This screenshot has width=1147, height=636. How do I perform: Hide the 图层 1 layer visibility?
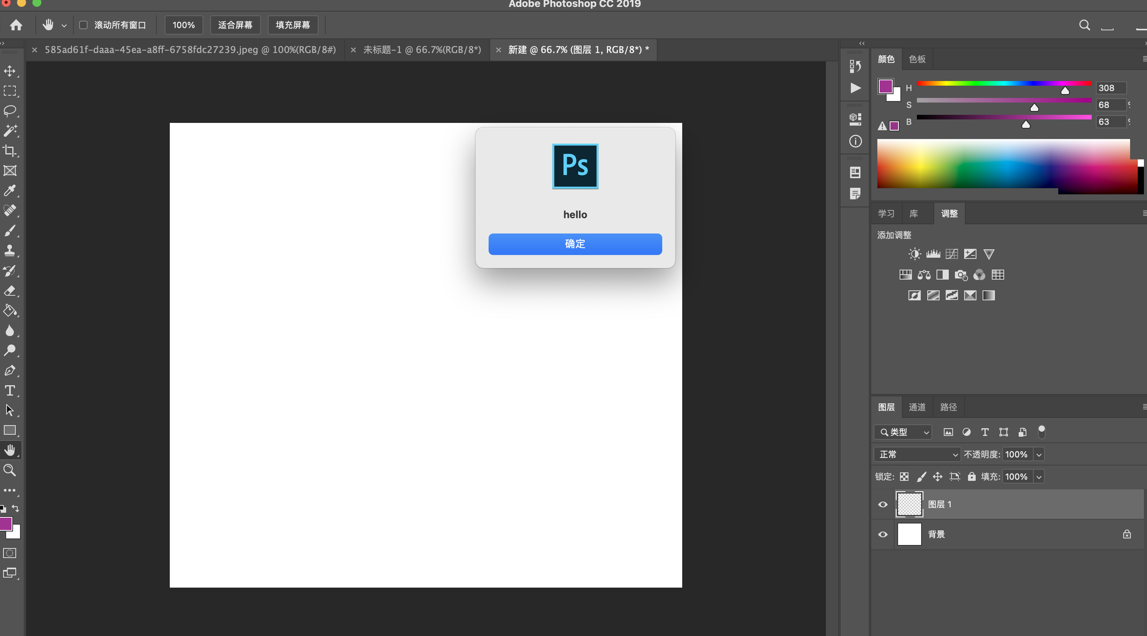coord(882,504)
